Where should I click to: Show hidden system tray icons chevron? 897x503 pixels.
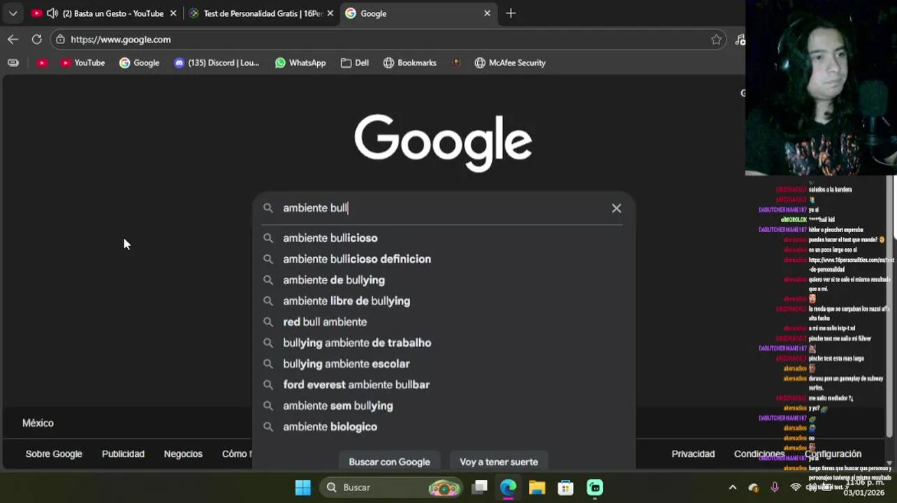(x=732, y=488)
